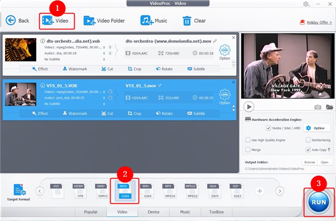Image resolution: width=336 pixels, height=221 pixels.
Task: Choose MOV H264 format
Action: (125, 191)
